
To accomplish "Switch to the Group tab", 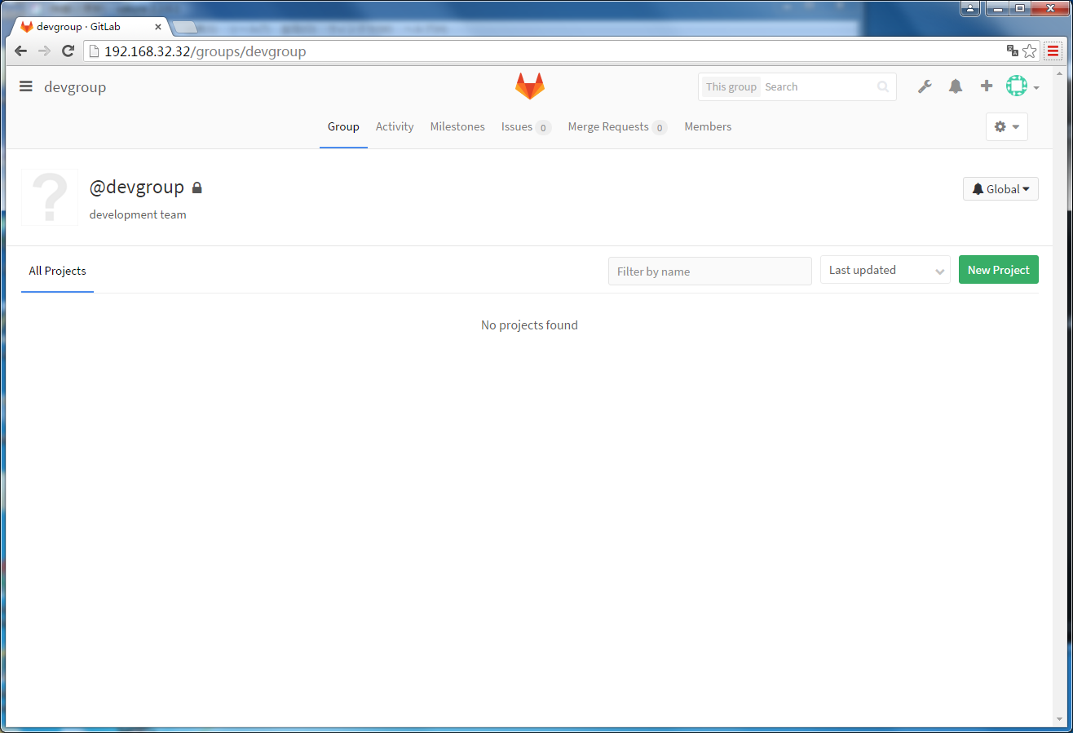I will [x=343, y=127].
